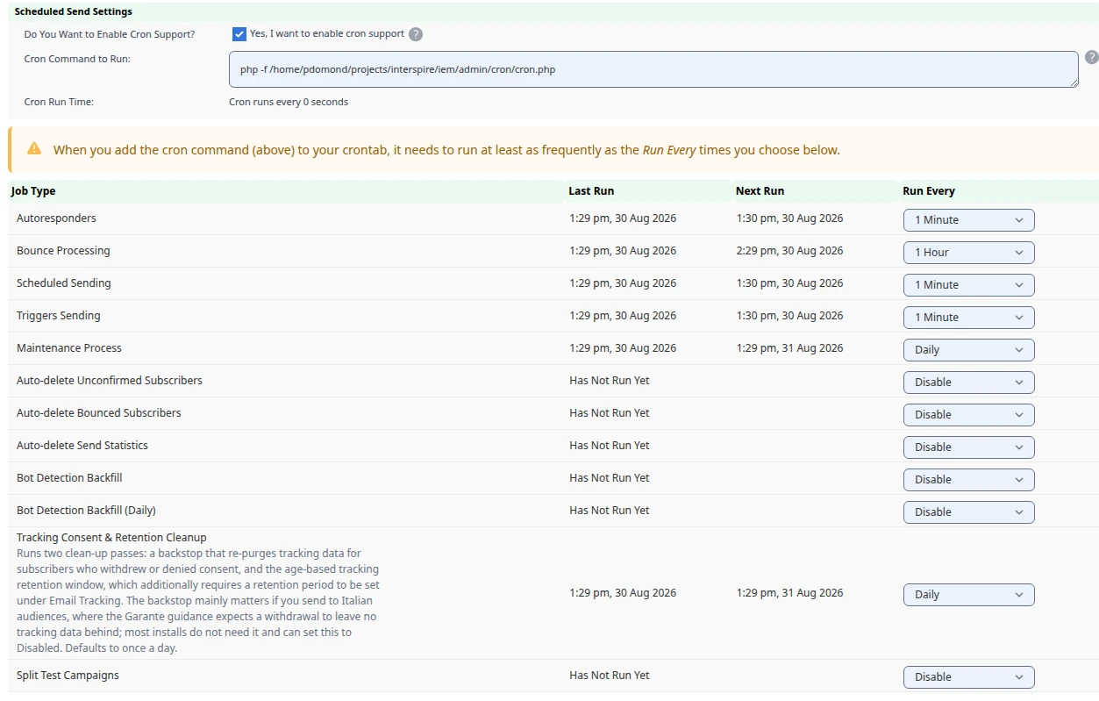The width and height of the screenshot is (1099, 701).
Task: Open Run Every dropdown for Auto-delete Unconfirmed Subscribers
Action: 968,383
